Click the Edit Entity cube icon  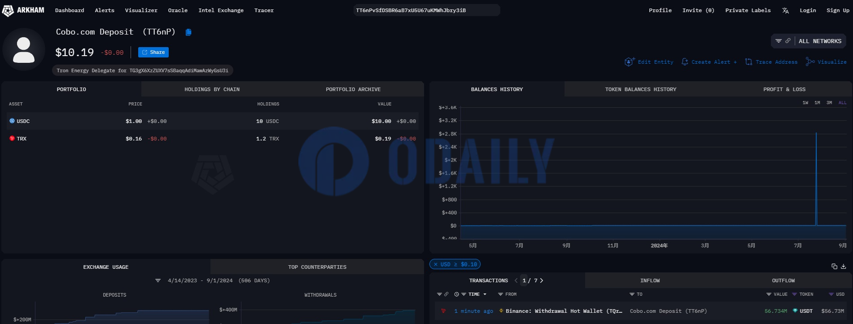click(630, 62)
